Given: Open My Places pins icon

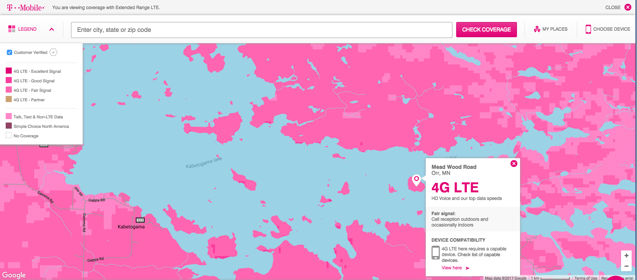Looking at the screenshot, I should click(x=537, y=29).
